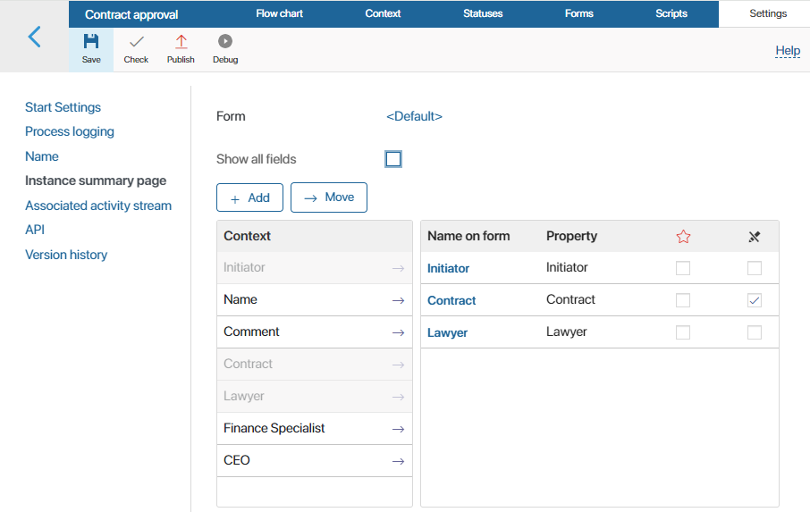Click the Initiator property cell
The image size is (810, 512).
coord(567,267)
